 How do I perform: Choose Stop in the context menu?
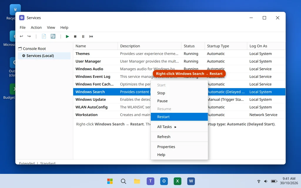coord(179,93)
